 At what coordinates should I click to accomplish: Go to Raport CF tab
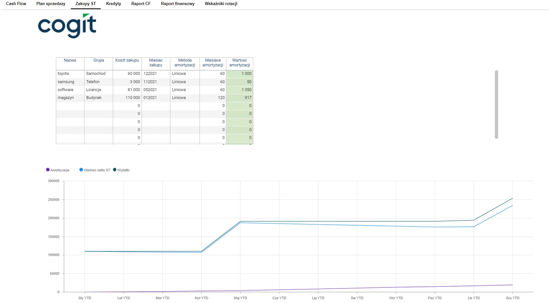pos(141,4)
